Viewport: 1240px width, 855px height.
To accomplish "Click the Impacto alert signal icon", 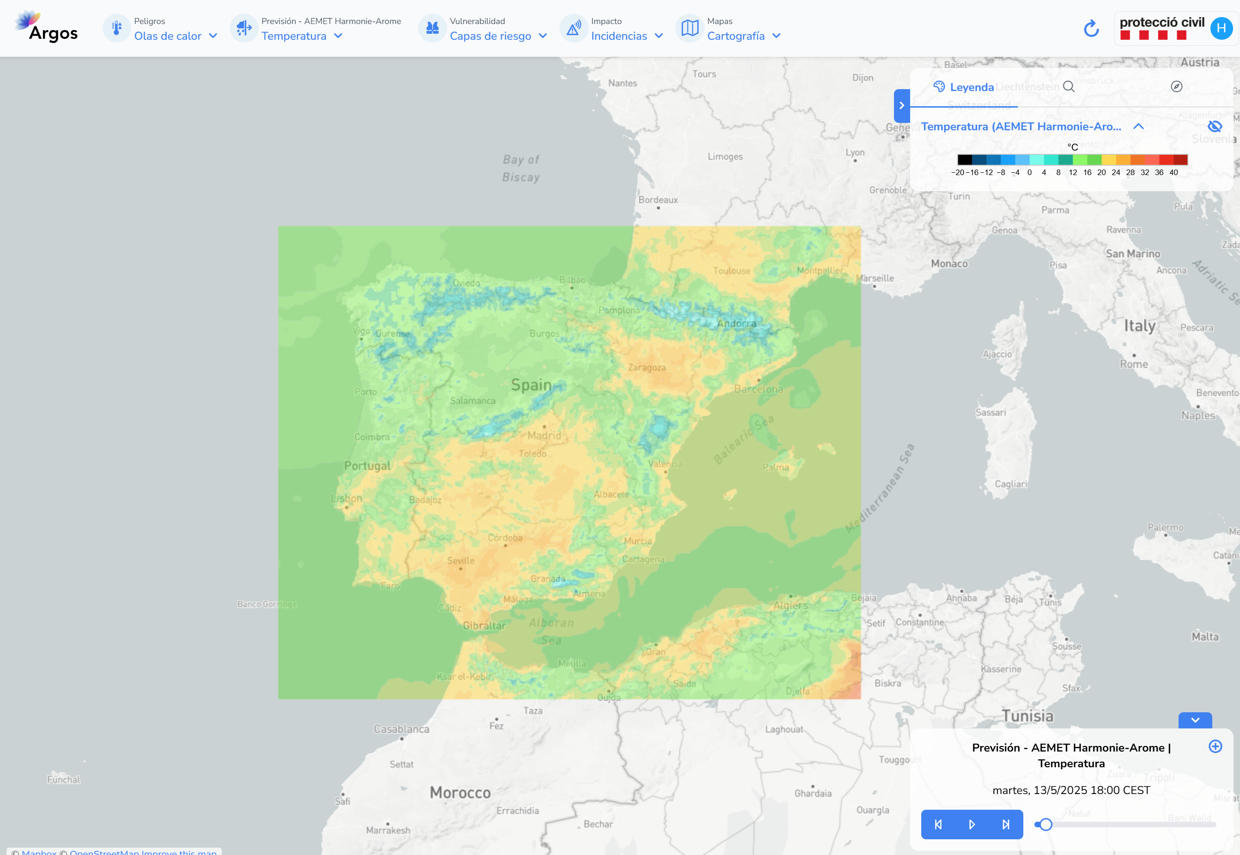I will 573,28.
